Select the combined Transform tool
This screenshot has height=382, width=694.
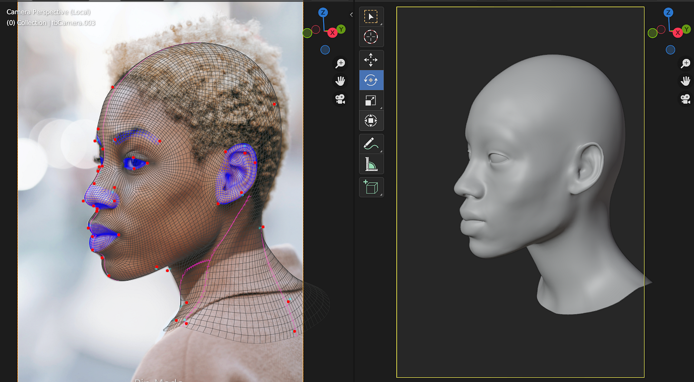click(371, 121)
